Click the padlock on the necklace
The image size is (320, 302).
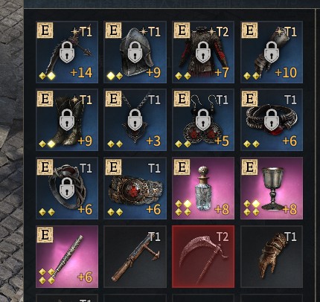click(135, 120)
